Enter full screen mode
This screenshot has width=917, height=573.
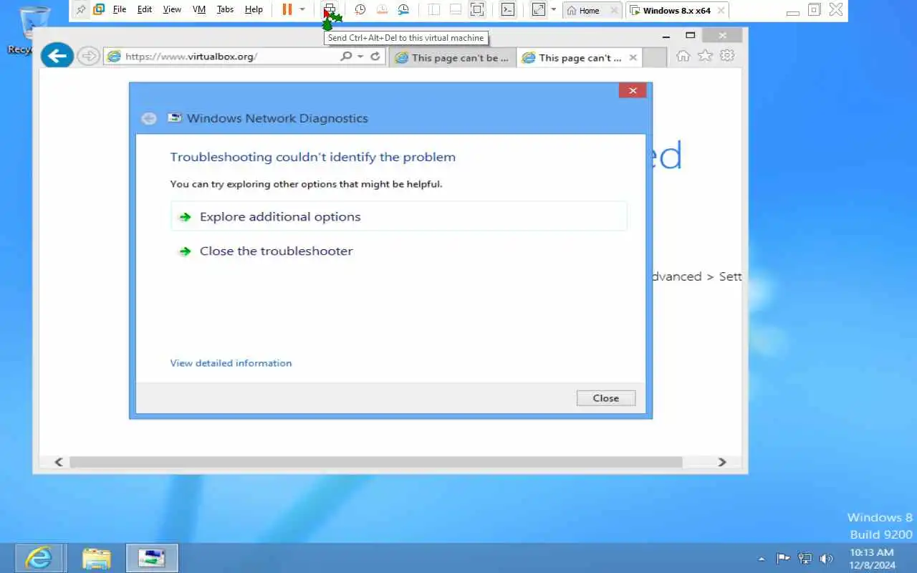(x=477, y=10)
